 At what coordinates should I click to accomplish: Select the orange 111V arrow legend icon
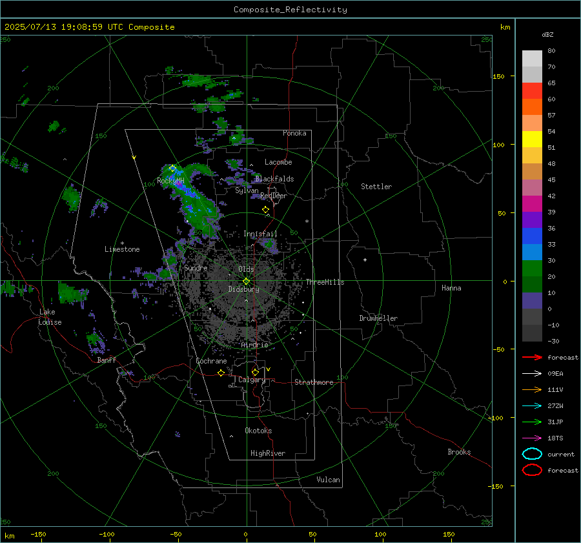point(532,389)
